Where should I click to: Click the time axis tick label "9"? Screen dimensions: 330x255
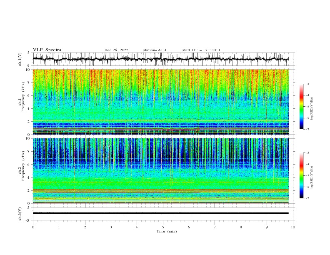click(x=267, y=227)
